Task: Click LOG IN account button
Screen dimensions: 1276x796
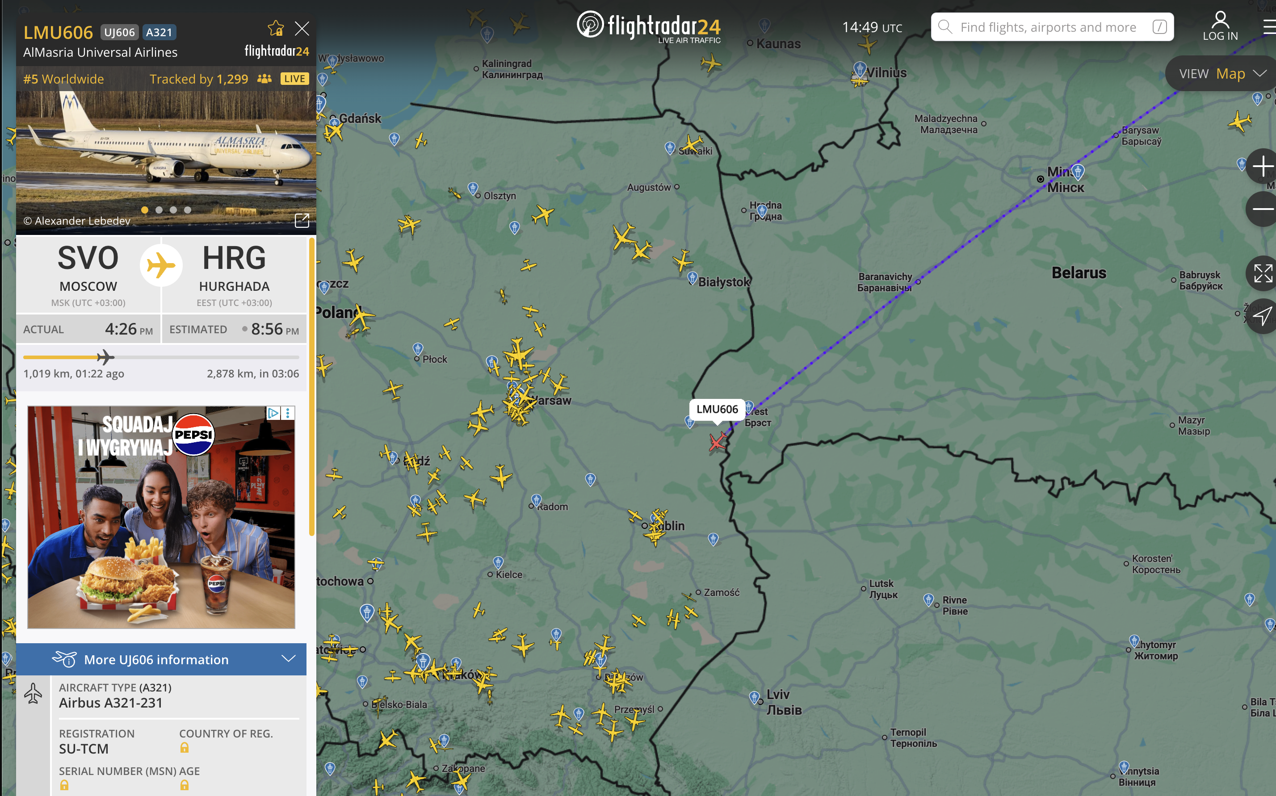Action: [x=1220, y=26]
